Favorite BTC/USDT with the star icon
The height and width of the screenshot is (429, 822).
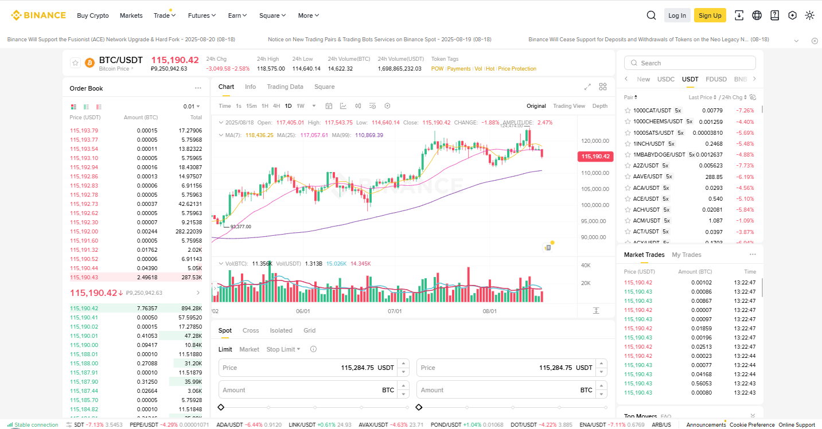(75, 63)
